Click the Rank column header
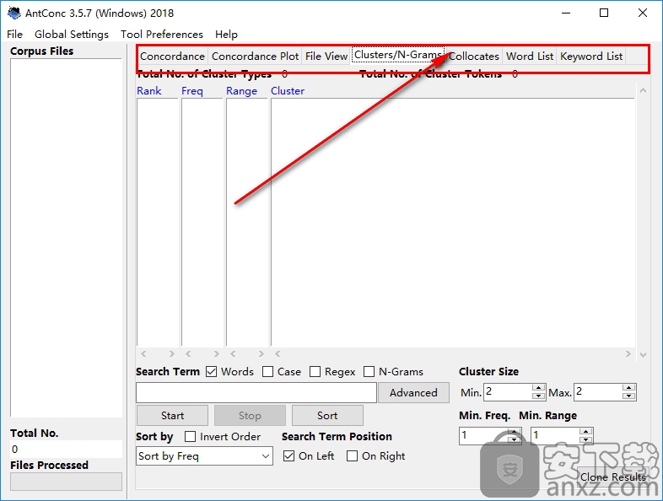The image size is (663, 501). pyautogui.click(x=148, y=91)
